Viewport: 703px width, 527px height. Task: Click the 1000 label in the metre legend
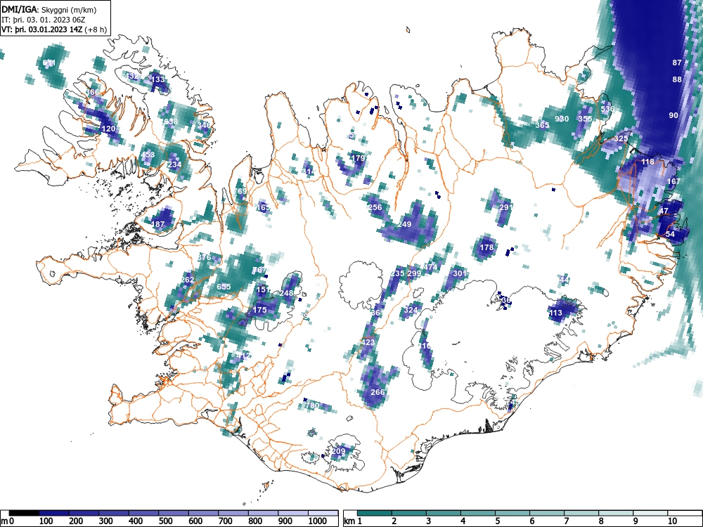pos(318,521)
